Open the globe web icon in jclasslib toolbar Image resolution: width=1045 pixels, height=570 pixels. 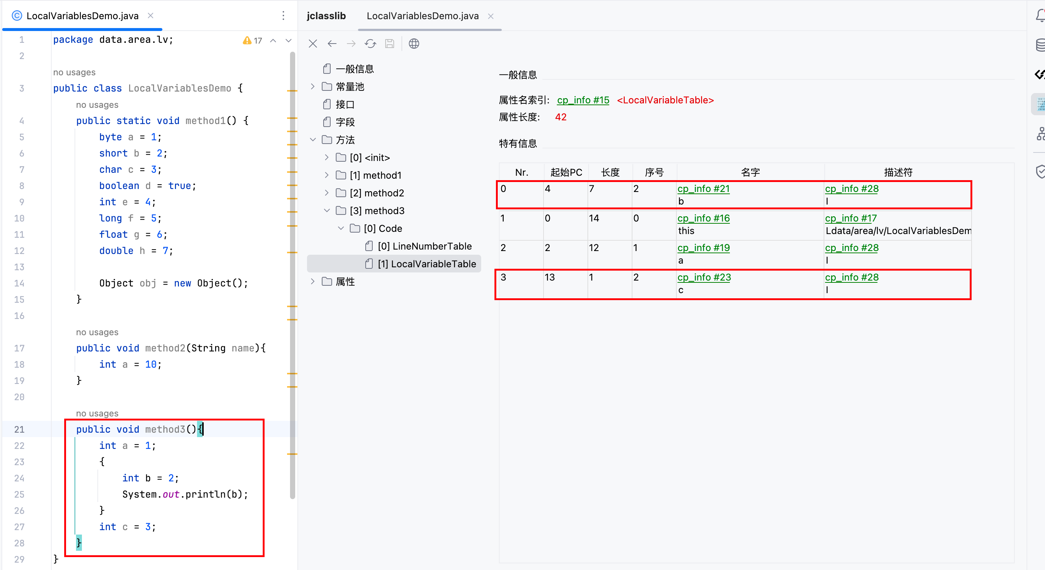click(414, 44)
